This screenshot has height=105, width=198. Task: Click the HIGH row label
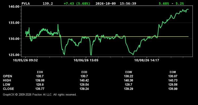tap(7, 80)
